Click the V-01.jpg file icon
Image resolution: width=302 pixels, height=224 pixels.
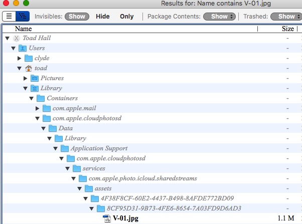(107, 218)
